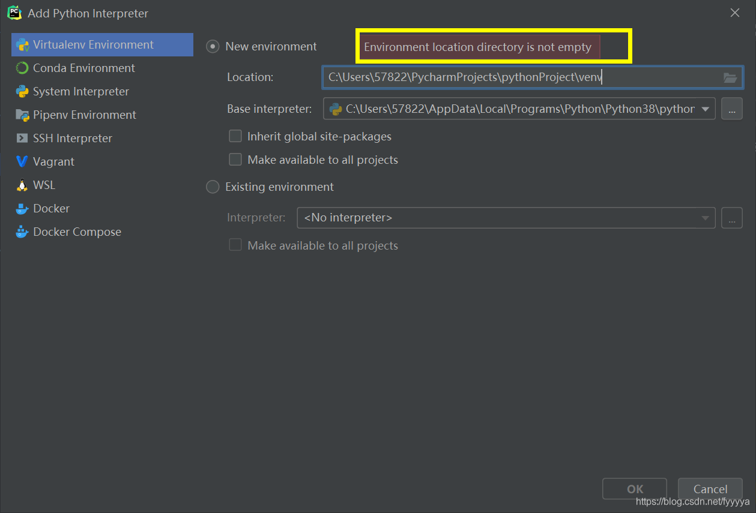Select Virtualenv Environment in sidebar
The height and width of the screenshot is (513, 756).
102,45
